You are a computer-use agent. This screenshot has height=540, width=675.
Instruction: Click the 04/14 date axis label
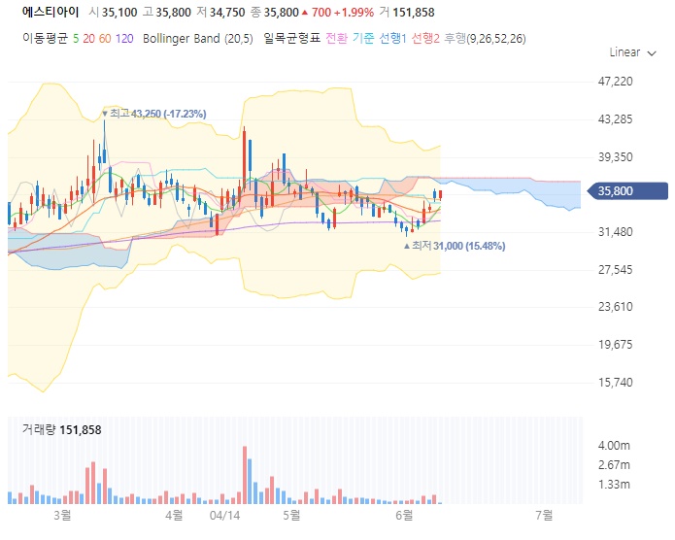point(224,515)
